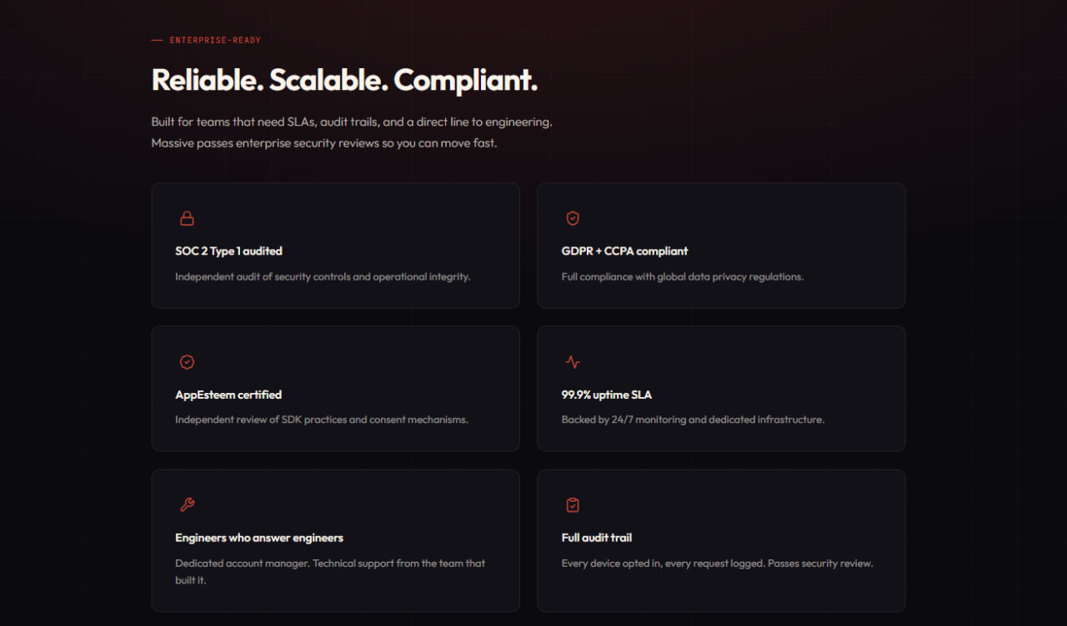This screenshot has width=1067, height=626.
Task: Click the global data privacy regulations description
Action: 683,276
